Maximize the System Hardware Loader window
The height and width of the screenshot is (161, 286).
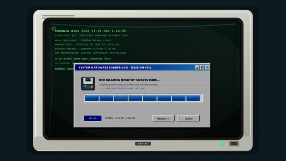[202, 68]
